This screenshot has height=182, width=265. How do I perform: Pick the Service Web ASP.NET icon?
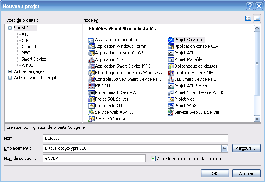91,112
